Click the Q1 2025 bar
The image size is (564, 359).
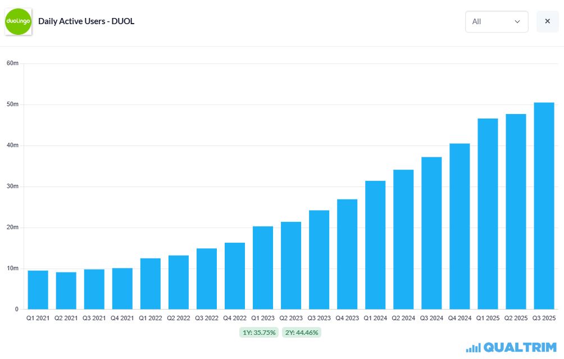[x=488, y=213]
